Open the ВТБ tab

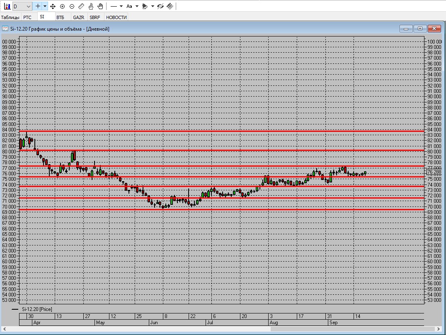60,17
